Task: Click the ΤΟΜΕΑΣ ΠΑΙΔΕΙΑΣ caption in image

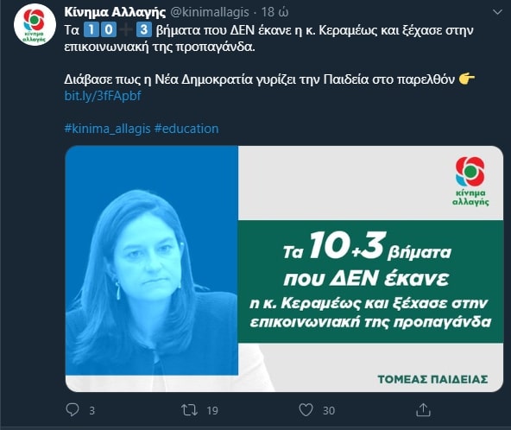Action: point(432,379)
